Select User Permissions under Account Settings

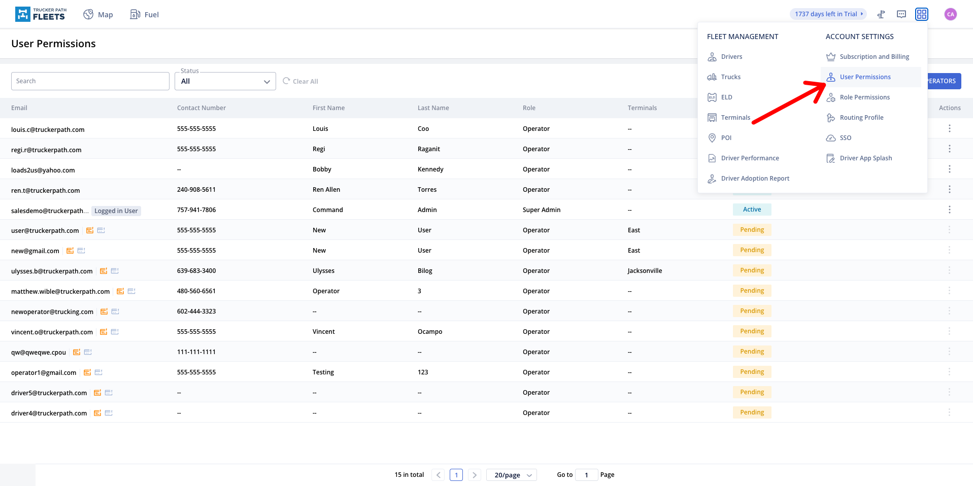pos(865,77)
